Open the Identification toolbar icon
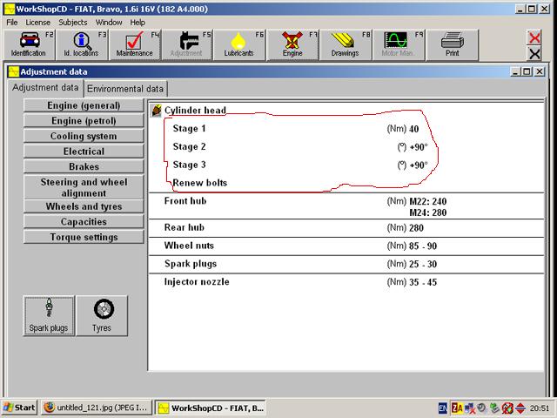Viewport: 557px width, 418px height. pos(29,44)
